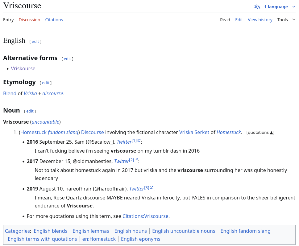Select the Read tab
Image resolution: width=299 pixels, height=246 pixels.
(225, 20)
